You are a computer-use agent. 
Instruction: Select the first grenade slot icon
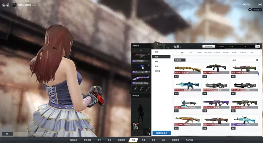tap(135, 89)
